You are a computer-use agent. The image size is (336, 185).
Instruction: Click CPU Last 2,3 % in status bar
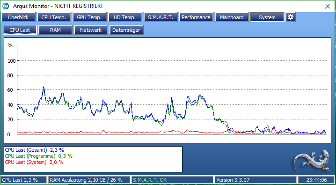click(24, 180)
